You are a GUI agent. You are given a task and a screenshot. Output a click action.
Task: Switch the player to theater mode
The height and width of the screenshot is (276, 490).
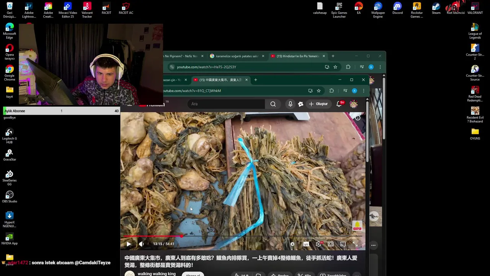click(331, 244)
